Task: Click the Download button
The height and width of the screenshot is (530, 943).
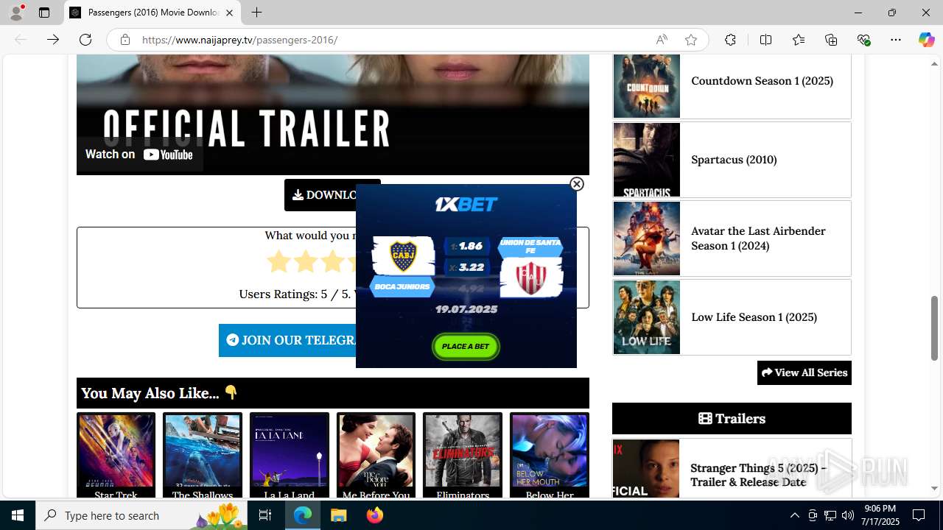Action: (332, 195)
